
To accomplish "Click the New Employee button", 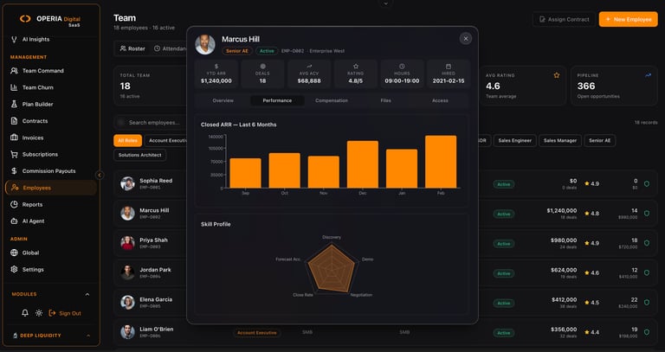I will pyautogui.click(x=628, y=20).
